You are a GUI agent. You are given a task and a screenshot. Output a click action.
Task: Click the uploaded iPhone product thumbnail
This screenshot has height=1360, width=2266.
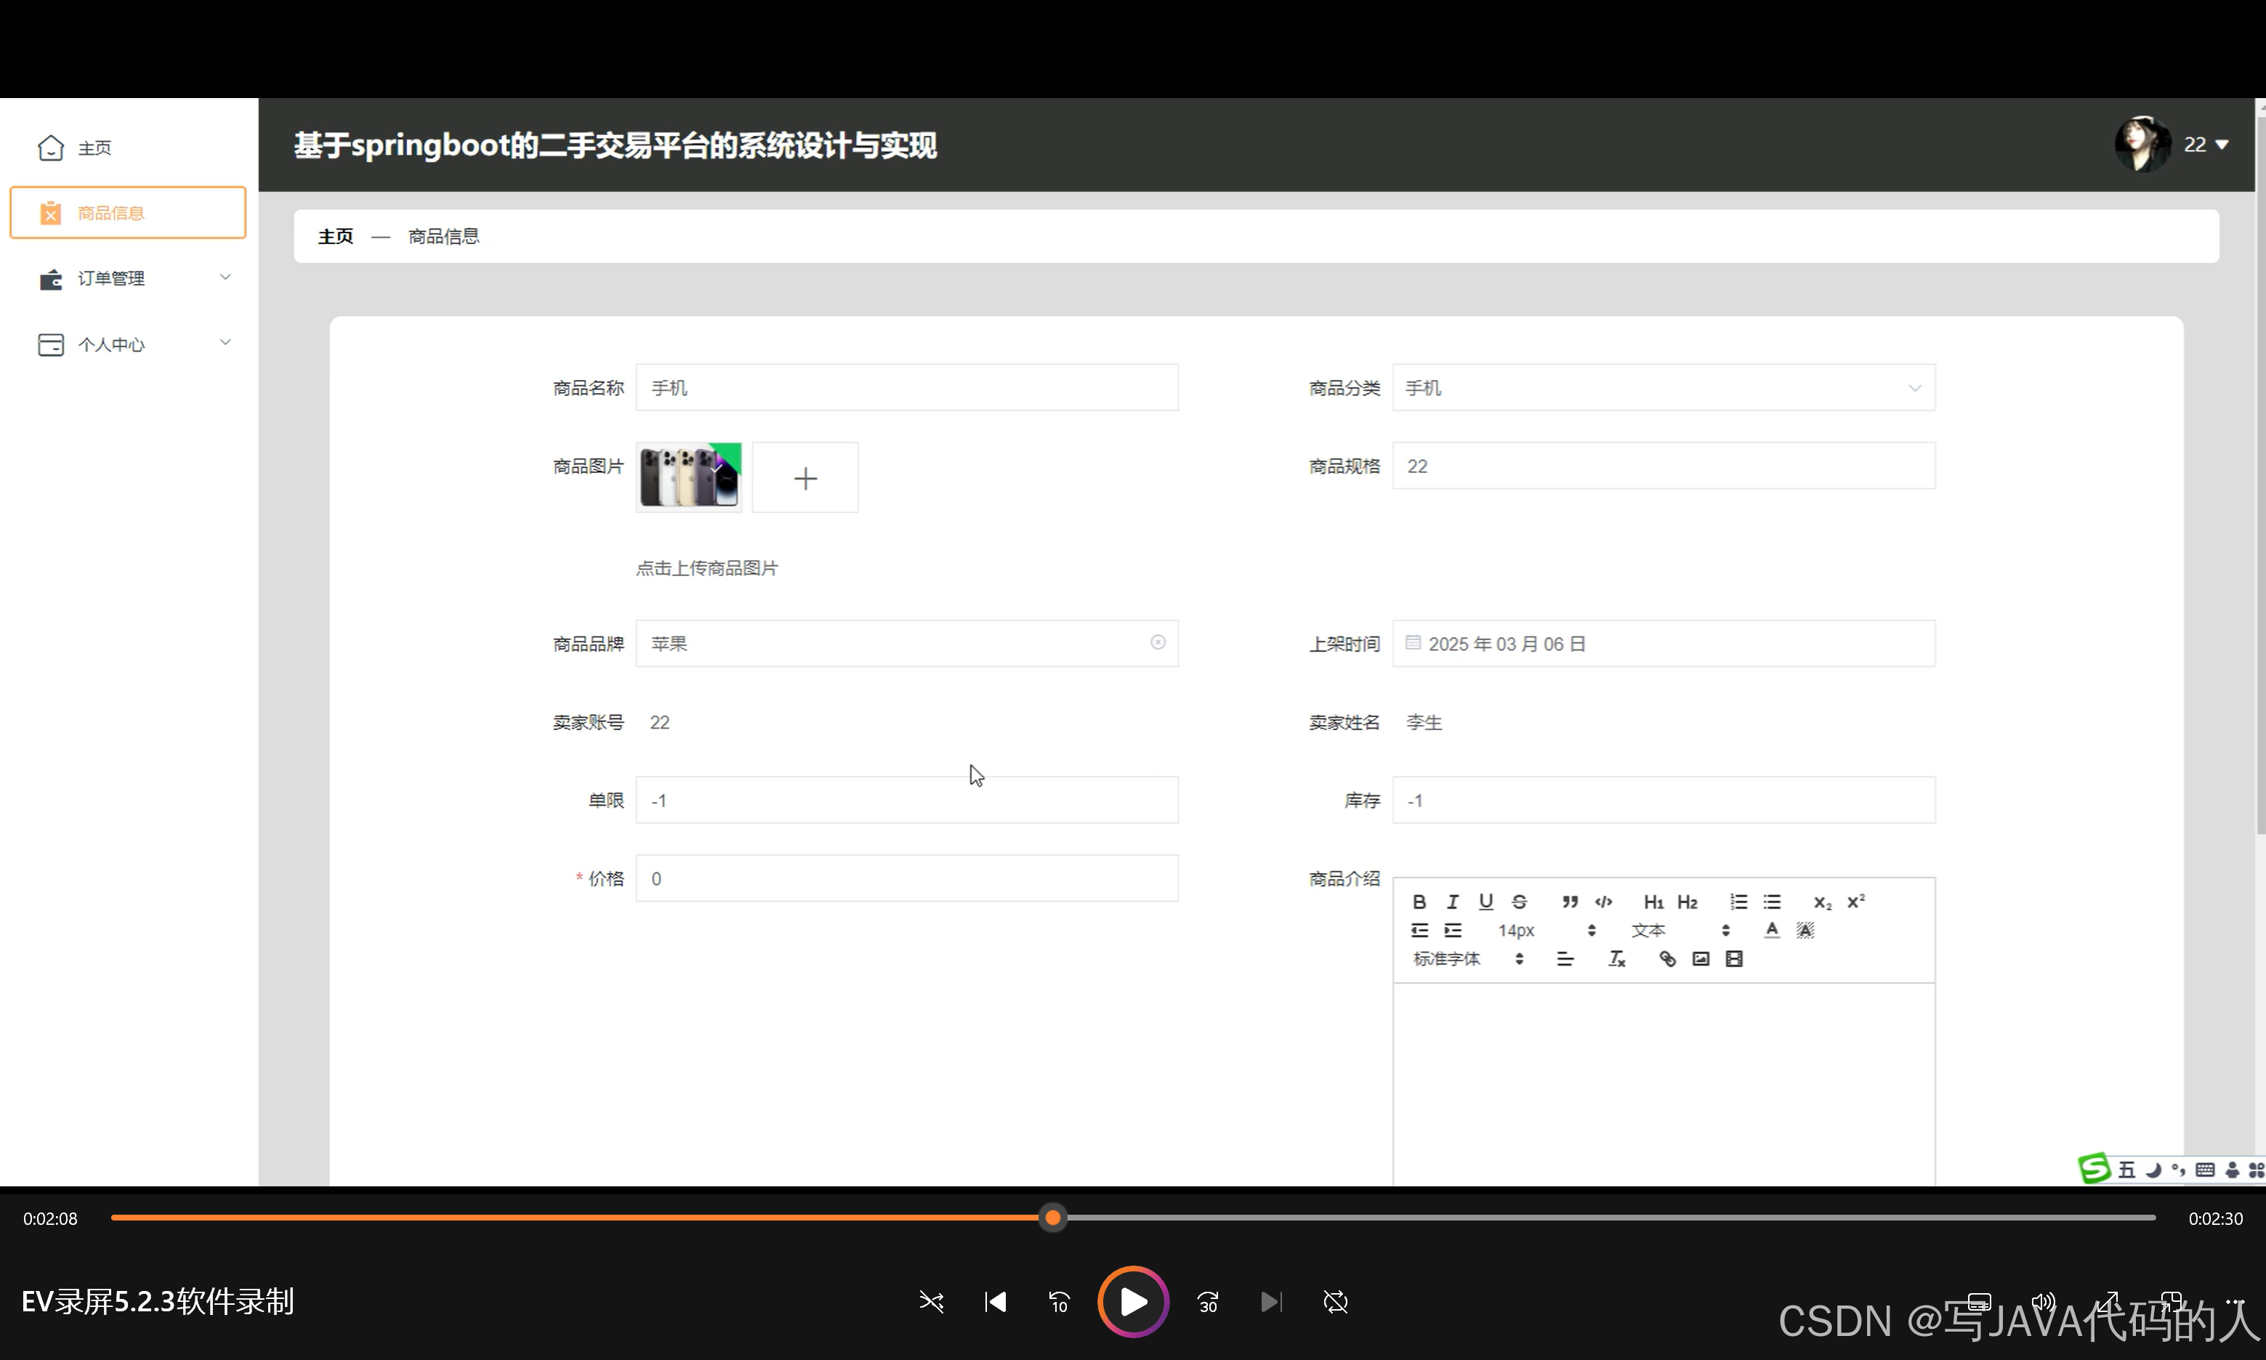688,477
